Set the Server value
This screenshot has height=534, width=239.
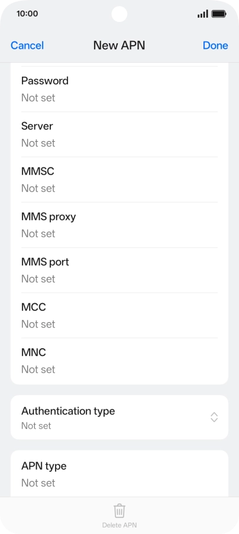coord(119,135)
